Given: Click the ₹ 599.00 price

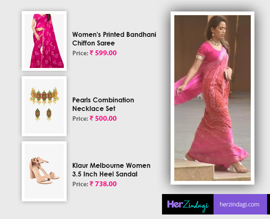Looking at the screenshot, I should click(x=103, y=53).
